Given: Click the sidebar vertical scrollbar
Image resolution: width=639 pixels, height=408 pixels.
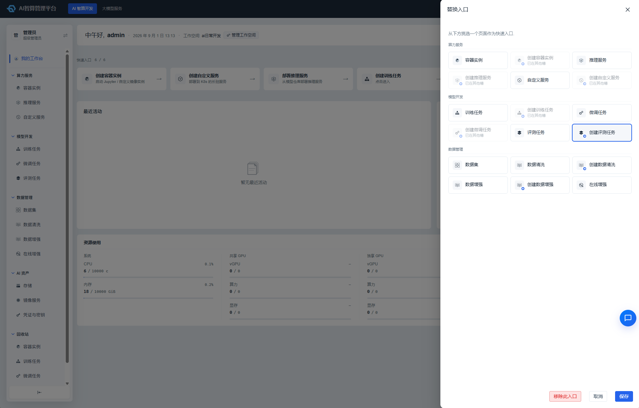Looking at the screenshot, I should click(x=67, y=209).
